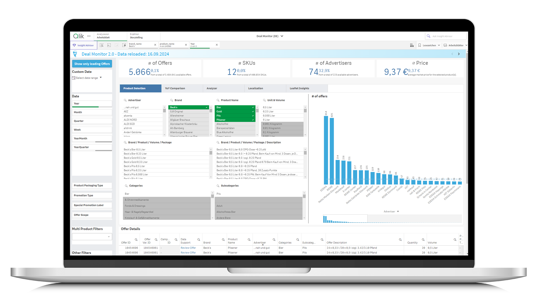Open the Storytelling view tab

click(x=143, y=36)
